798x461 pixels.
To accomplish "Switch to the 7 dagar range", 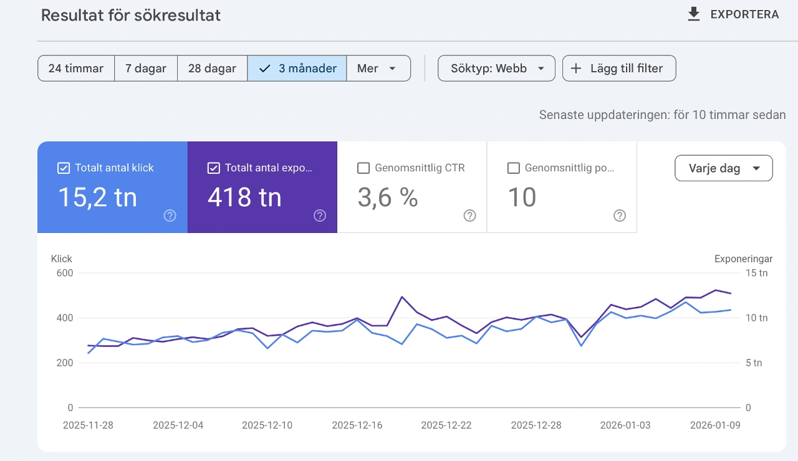I will [146, 69].
